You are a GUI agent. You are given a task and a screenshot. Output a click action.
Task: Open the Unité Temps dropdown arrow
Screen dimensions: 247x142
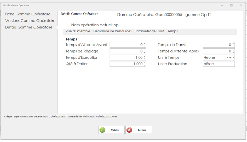[x=227, y=58]
